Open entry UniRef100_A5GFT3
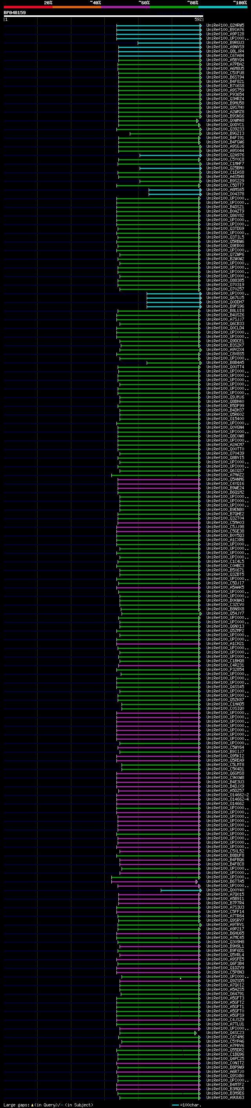Image resolution: width=251 pixels, height=1108 pixels. click(x=225, y=998)
